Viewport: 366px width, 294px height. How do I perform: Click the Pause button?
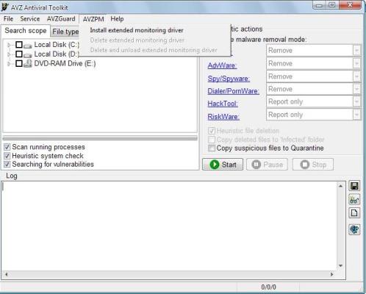pyautogui.click(x=268, y=165)
